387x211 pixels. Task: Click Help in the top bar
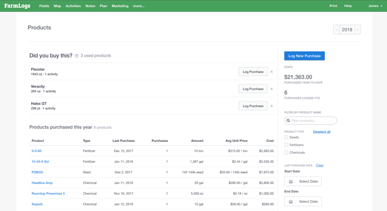click(x=348, y=6)
